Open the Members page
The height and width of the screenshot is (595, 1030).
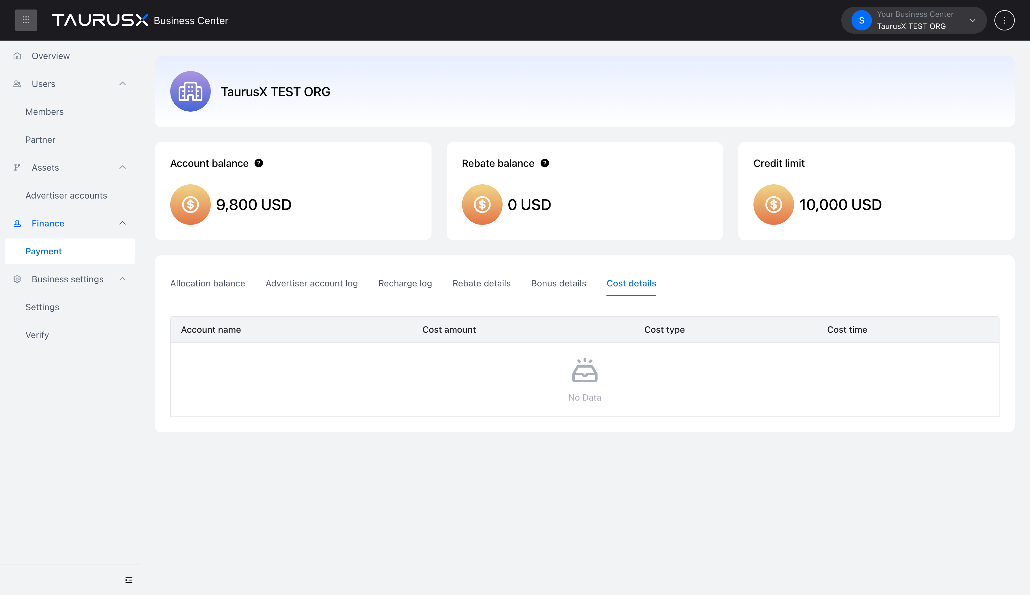click(x=44, y=112)
